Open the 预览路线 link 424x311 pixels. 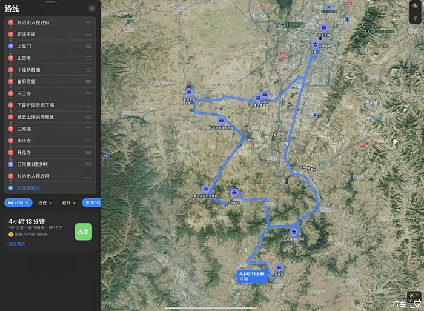coord(17,244)
